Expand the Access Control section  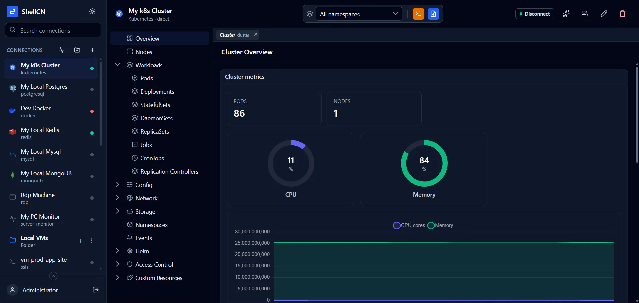click(x=117, y=264)
